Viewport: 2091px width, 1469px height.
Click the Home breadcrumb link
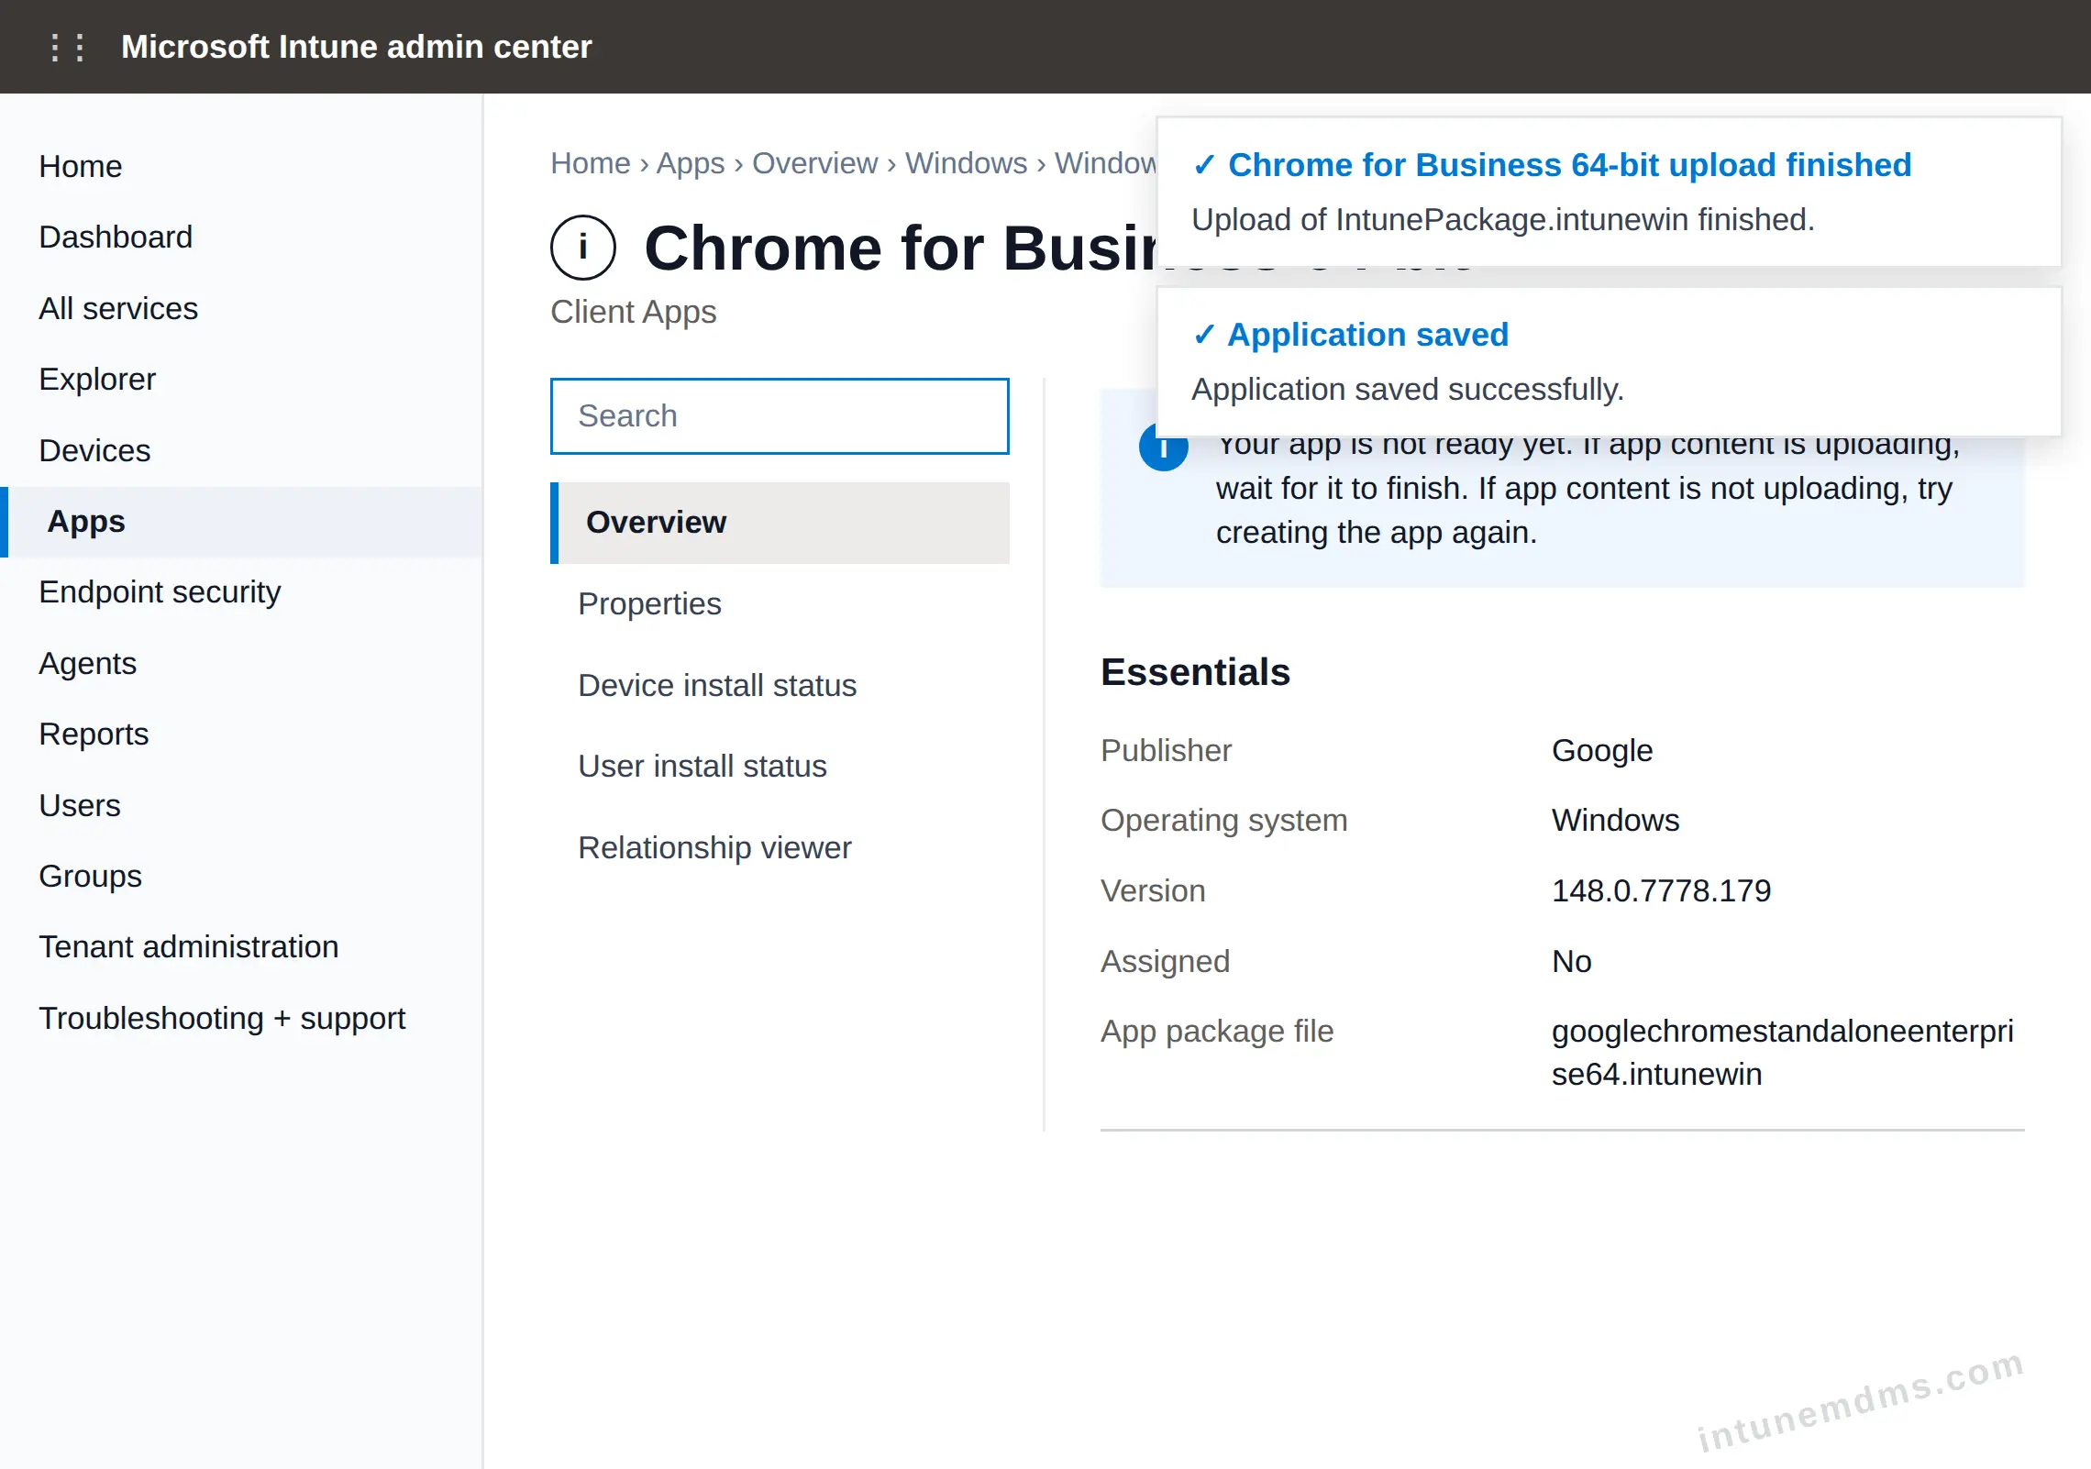point(591,163)
